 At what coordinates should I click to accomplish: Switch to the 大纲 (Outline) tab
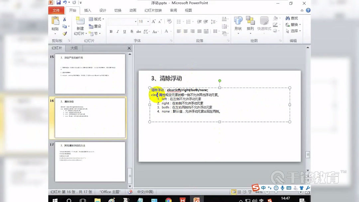[74, 48]
